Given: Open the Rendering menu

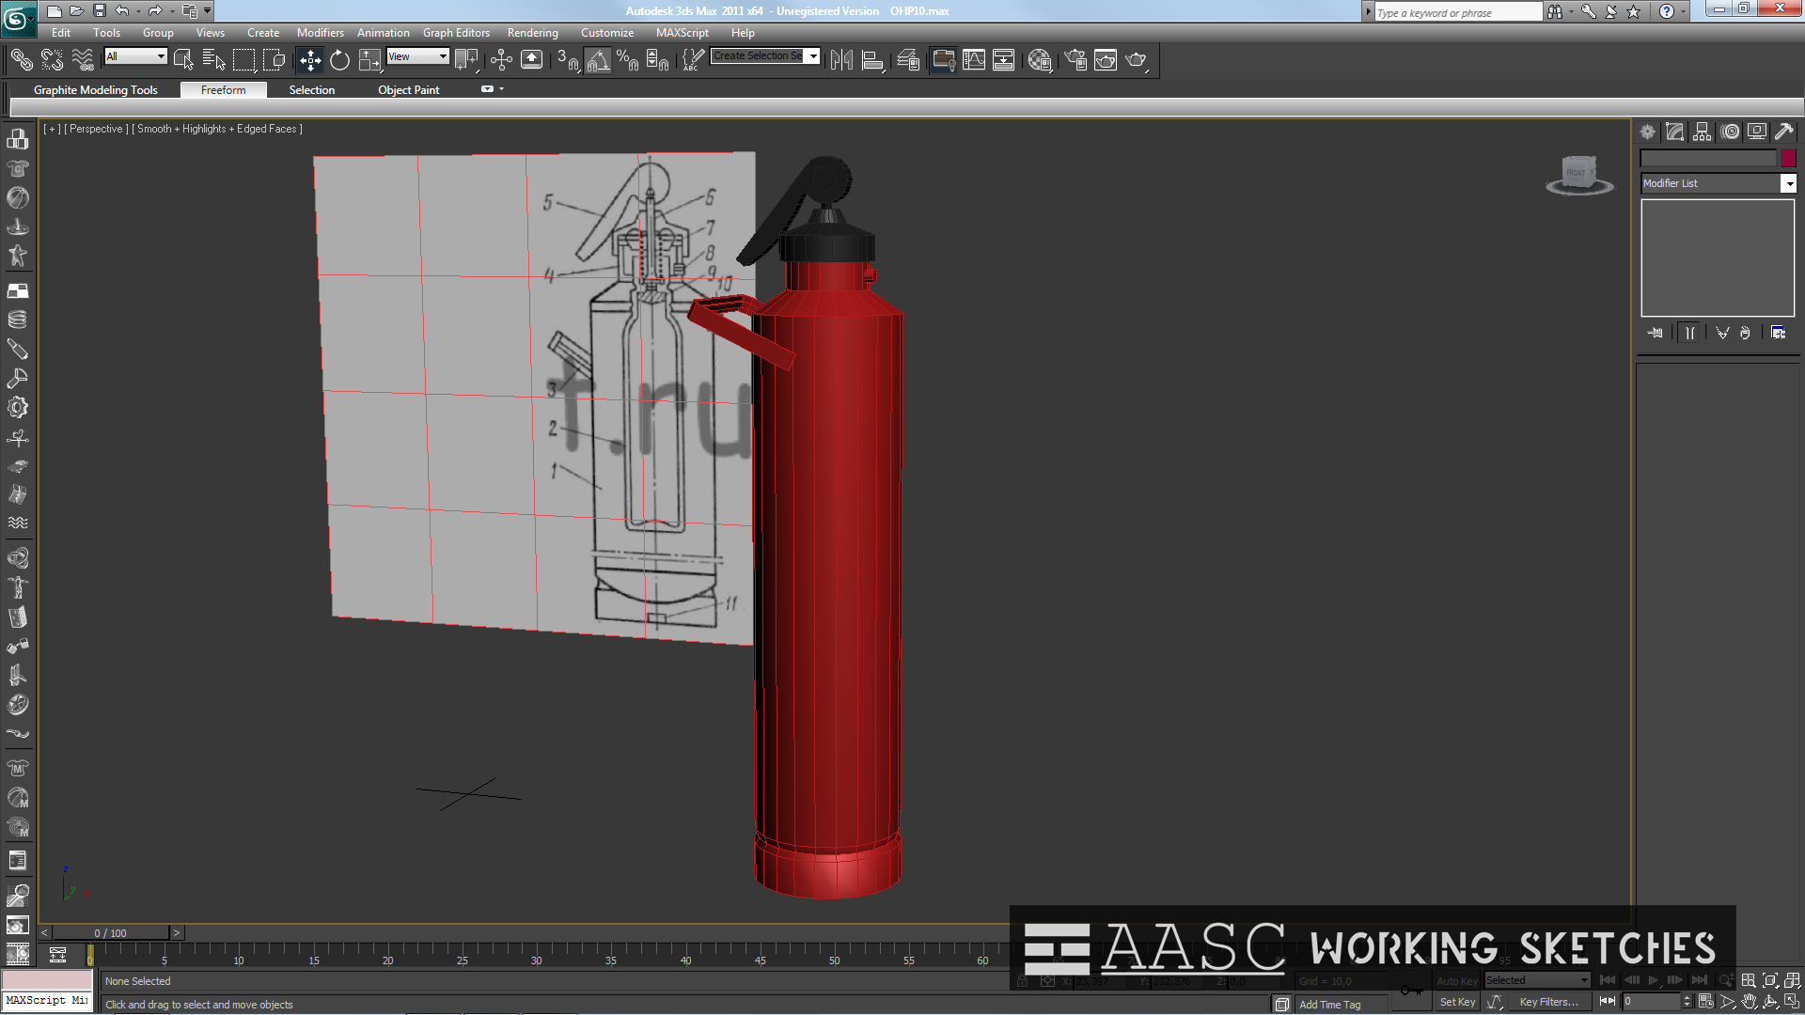Looking at the screenshot, I should point(533,33).
